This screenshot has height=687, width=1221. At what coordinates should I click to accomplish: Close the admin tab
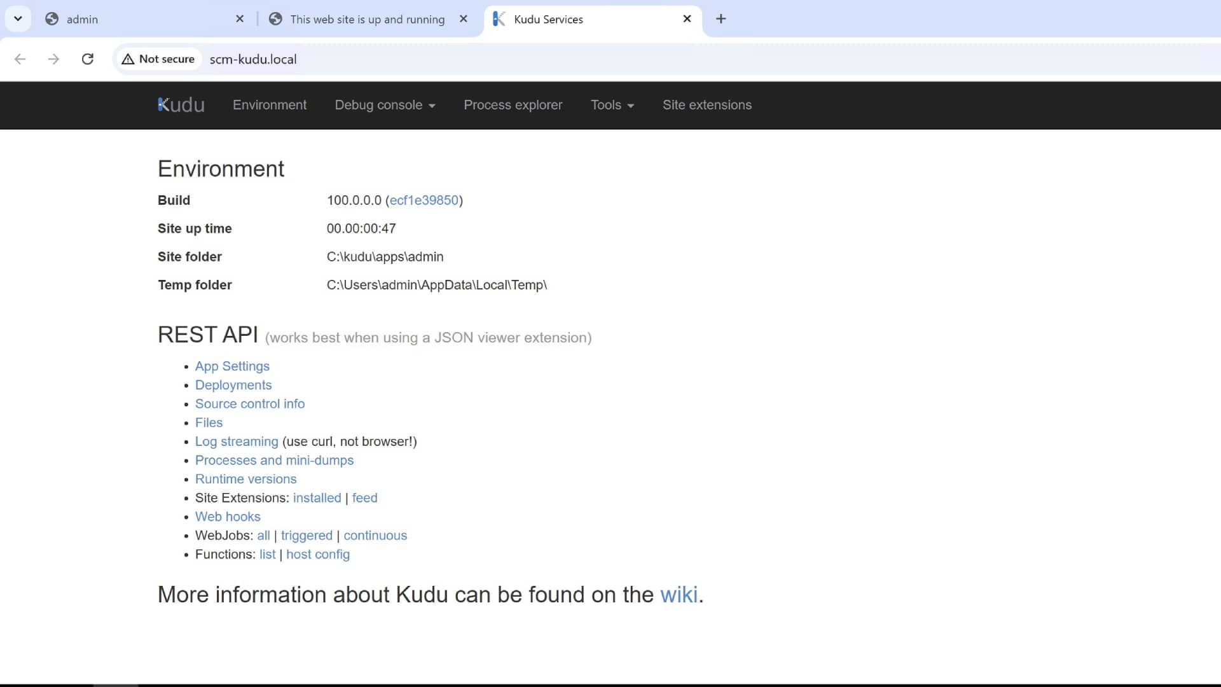240,19
